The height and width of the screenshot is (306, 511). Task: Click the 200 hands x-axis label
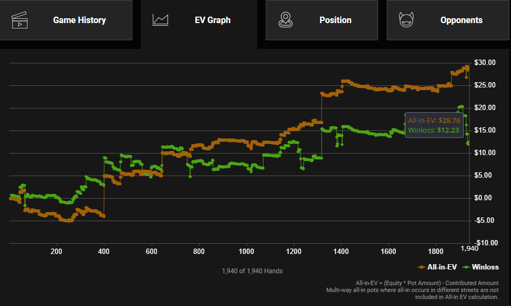[x=56, y=251]
